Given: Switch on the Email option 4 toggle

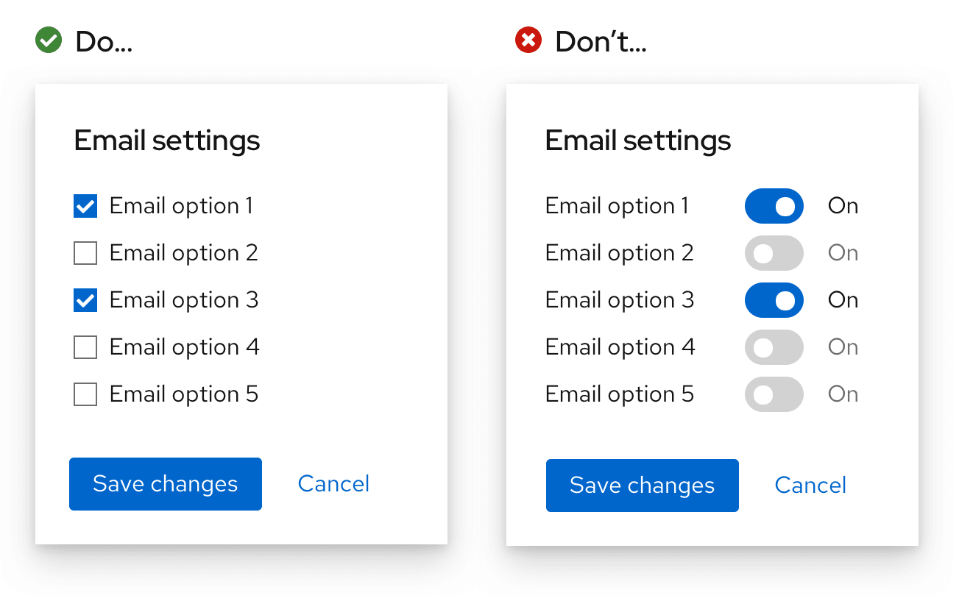Looking at the screenshot, I should 774,347.
